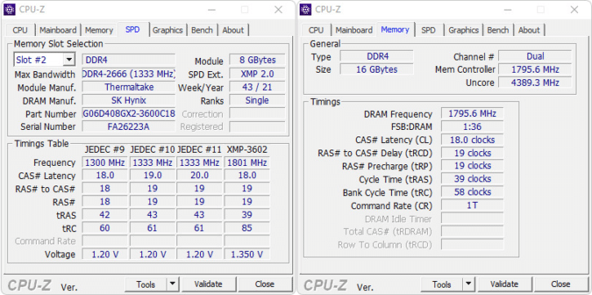The height and width of the screenshot is (295, 592).
Task: Select Memory tab in left window
Action: [x=99, y=30]
